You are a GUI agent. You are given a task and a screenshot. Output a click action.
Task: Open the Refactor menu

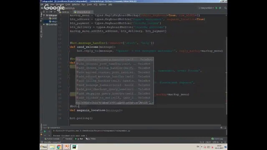click(x=76, y=5)
